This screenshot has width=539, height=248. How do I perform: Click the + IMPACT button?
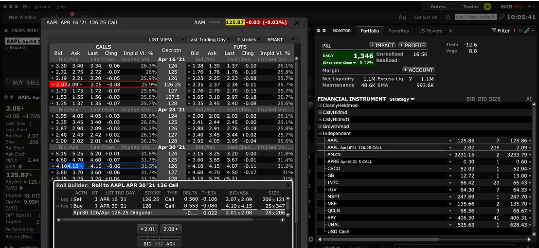382,45
